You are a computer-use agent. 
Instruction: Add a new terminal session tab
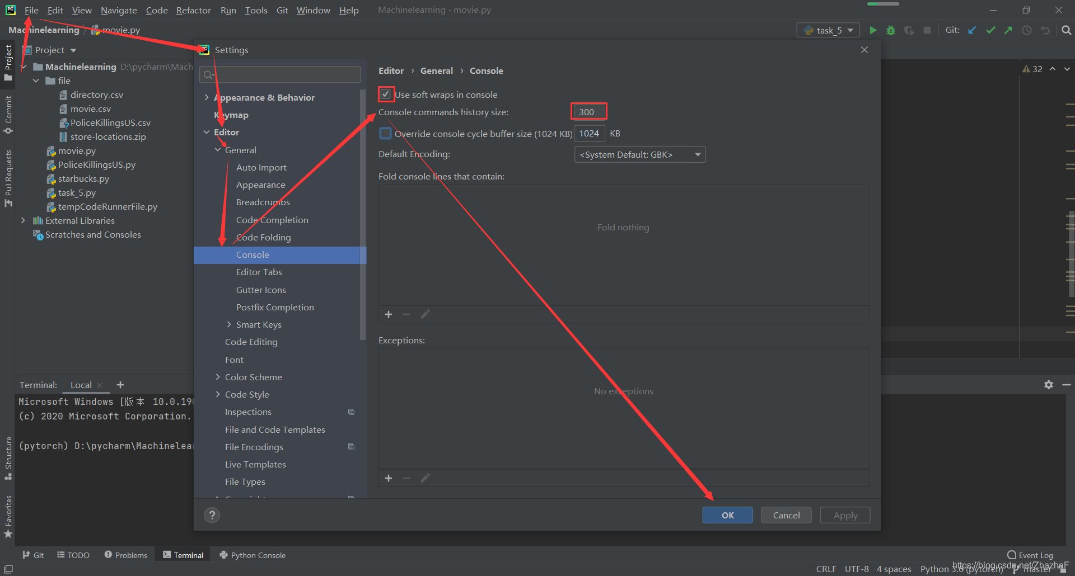click(x=120, y=385)
